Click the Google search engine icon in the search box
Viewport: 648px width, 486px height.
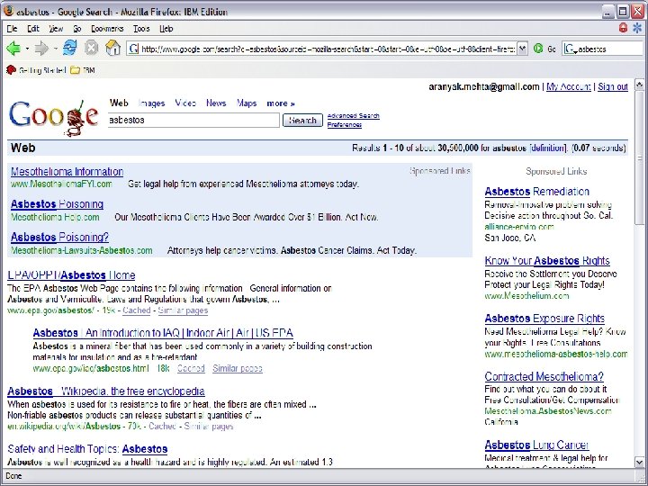(570, 49)
